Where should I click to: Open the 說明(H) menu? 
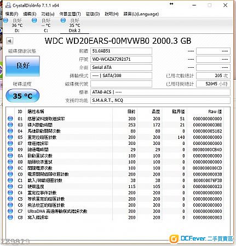[112, 14]
